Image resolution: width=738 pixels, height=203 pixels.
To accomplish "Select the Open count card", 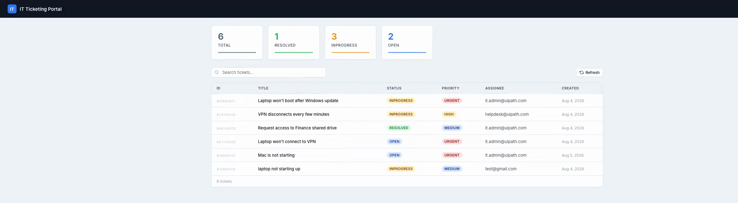I will (407, 43).
